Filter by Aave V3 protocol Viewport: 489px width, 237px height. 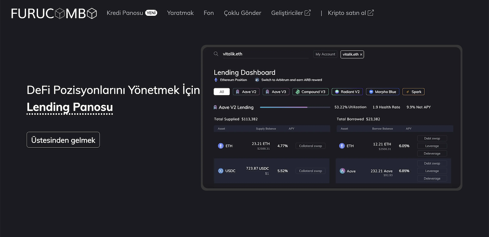pos(276,92)
